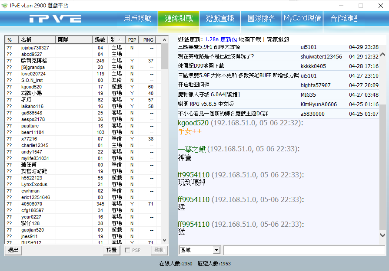389x271 pixels.
Task: Maximize the IPvE vLan window
Action: (x=360, y=6)
